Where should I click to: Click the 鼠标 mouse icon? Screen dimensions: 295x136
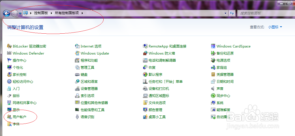pos(9,96)
